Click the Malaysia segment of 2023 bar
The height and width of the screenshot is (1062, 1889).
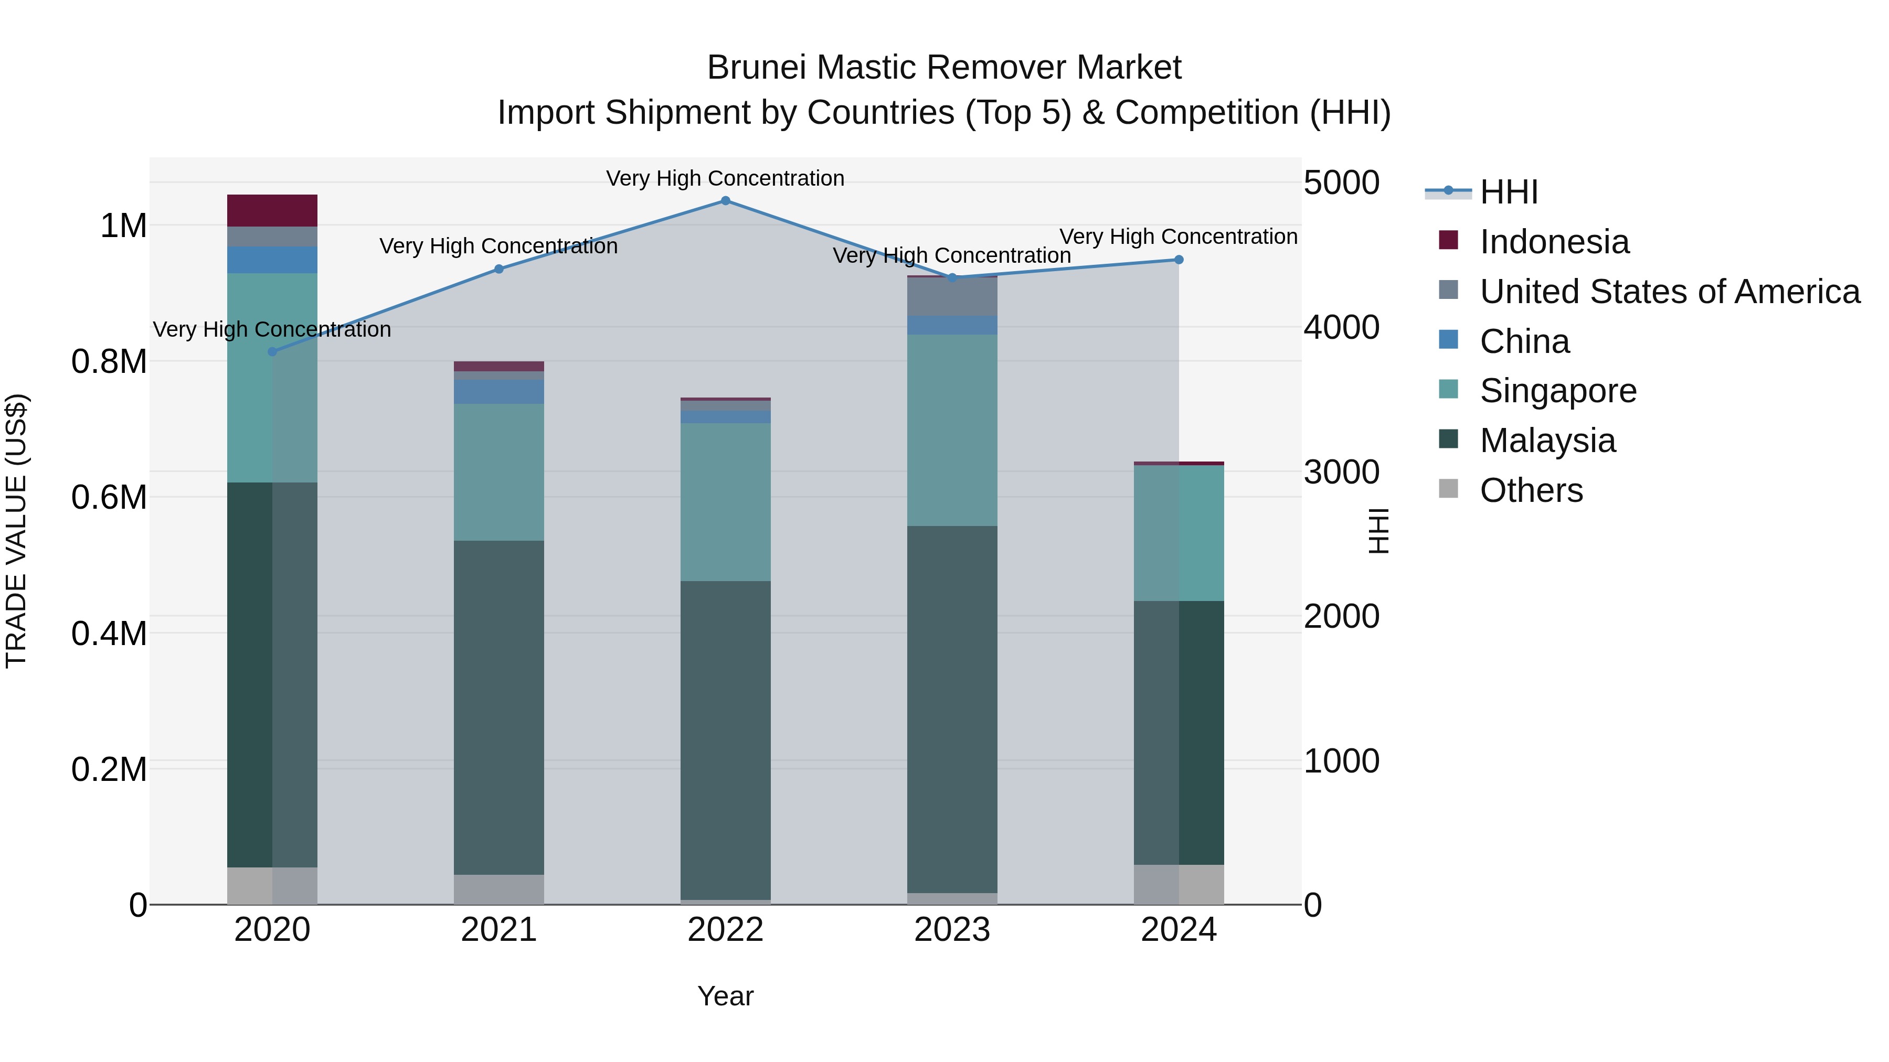(952, 710)
